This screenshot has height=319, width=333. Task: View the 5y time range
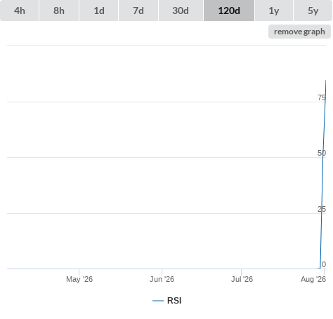pyautogui.click(x=313, y=11)
